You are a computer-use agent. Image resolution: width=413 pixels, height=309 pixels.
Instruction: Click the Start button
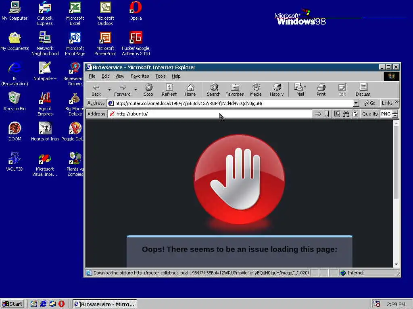(13, 304)
